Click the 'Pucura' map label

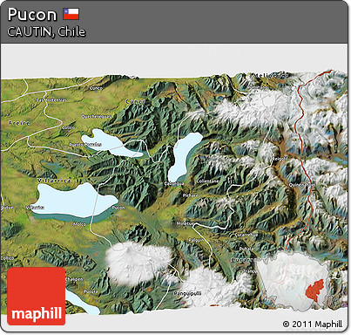[x=91, y=291]
